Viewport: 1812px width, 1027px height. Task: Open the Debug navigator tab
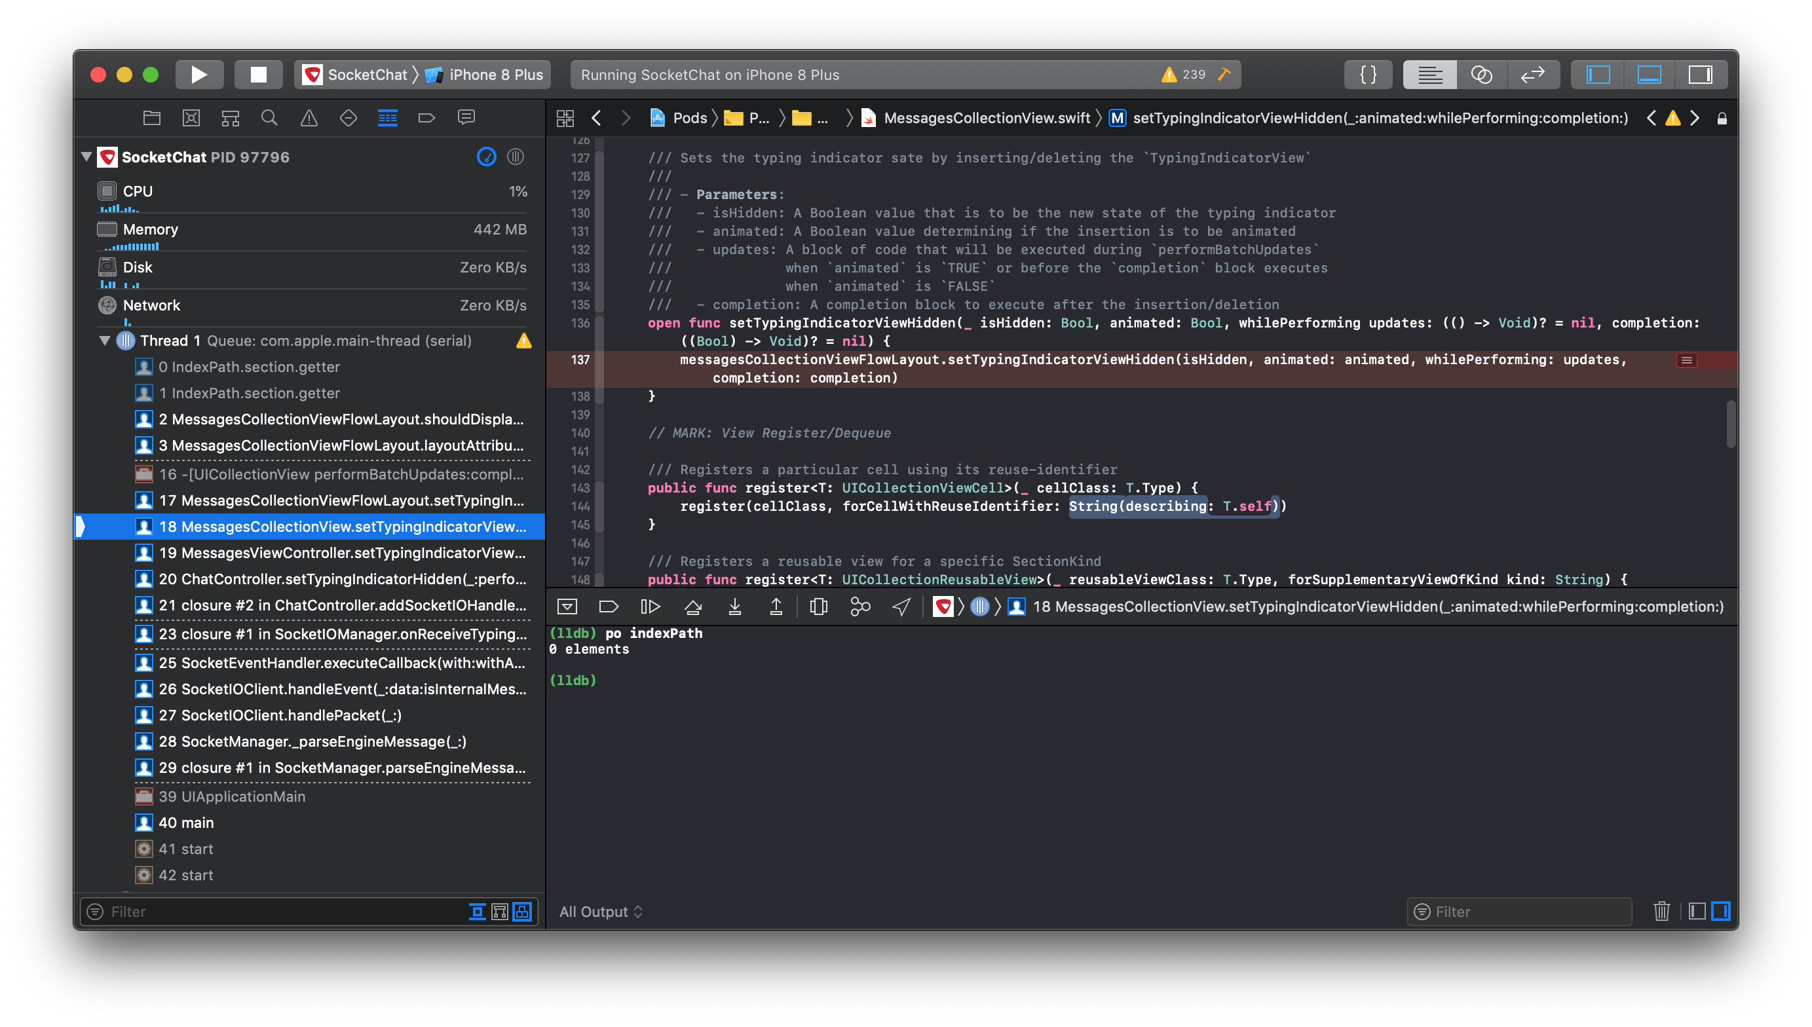(x=388, y=118)
